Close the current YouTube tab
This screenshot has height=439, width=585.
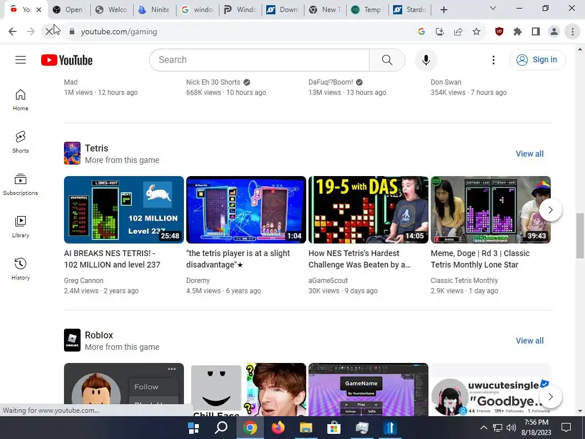point(39,10)
